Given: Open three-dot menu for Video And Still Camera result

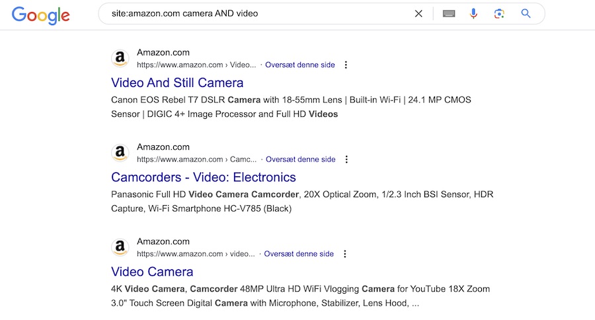Looking at the screenshot, I should tap(346, 65).
